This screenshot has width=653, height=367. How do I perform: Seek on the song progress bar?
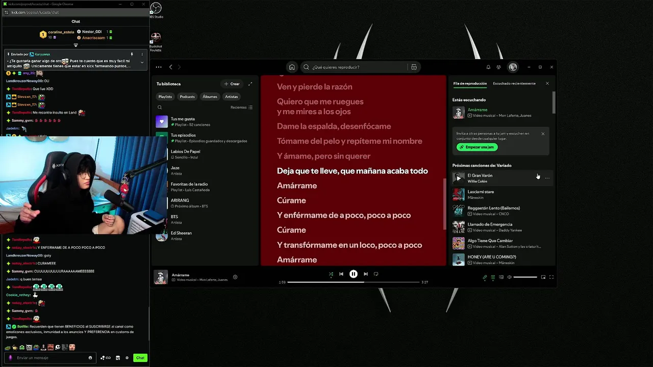click(x=353, y=282)
